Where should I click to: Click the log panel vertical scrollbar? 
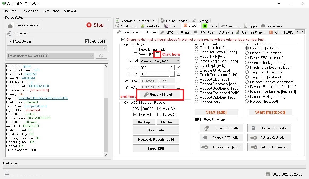click(x=106, y=110)
